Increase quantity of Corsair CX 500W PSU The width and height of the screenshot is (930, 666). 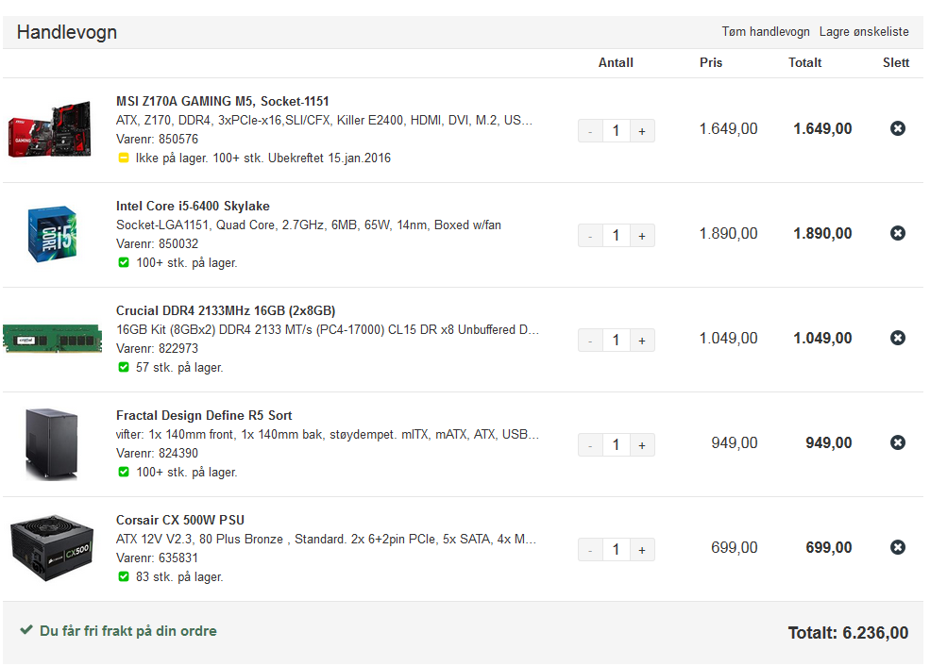pyautogui.click(x=642, y=550)
